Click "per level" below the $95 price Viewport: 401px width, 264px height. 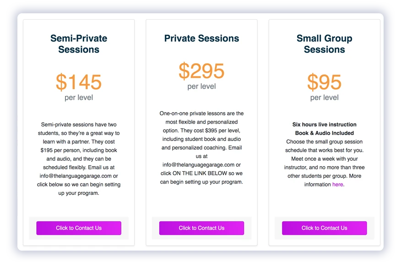pyautogui.click(x=324, y=97)
